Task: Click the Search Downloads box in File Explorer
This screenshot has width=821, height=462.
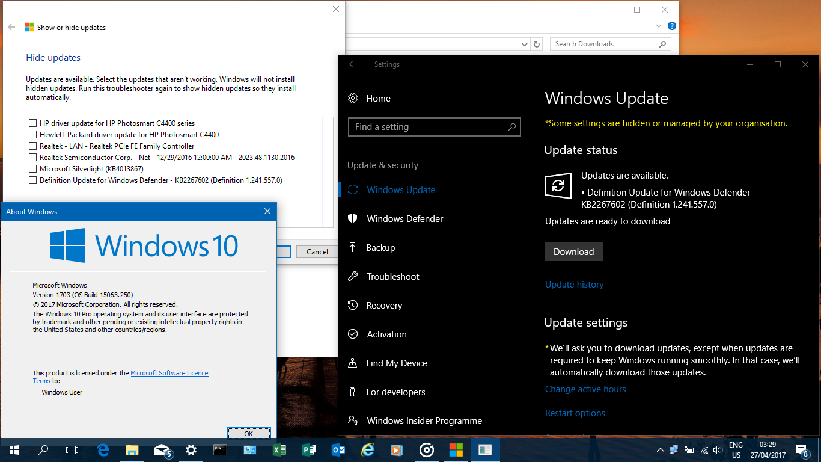Action: (x=610, y=44)
